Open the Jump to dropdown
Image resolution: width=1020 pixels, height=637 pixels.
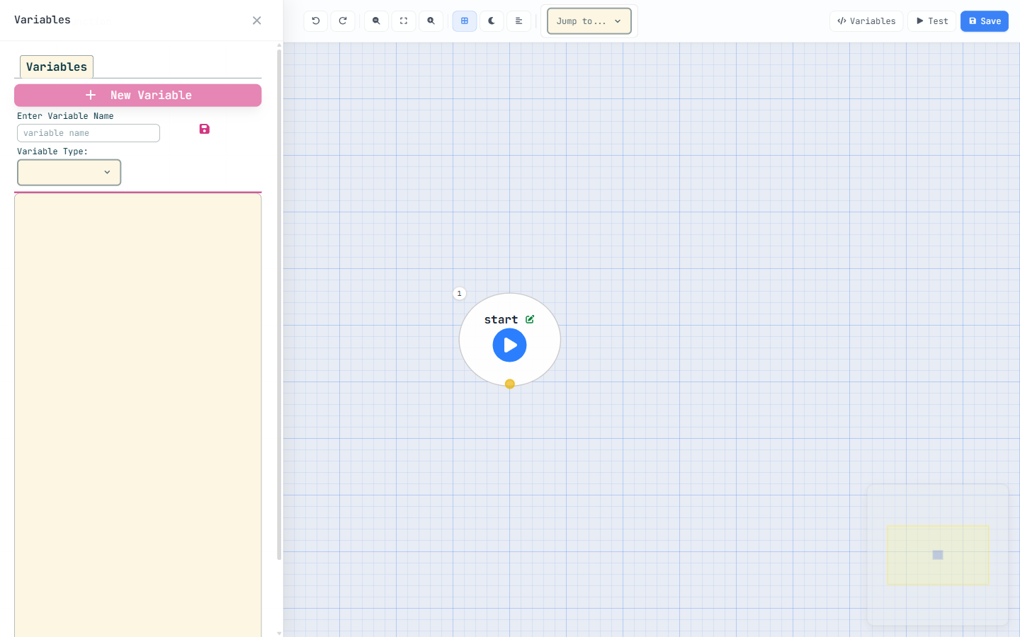pos(589,21)
